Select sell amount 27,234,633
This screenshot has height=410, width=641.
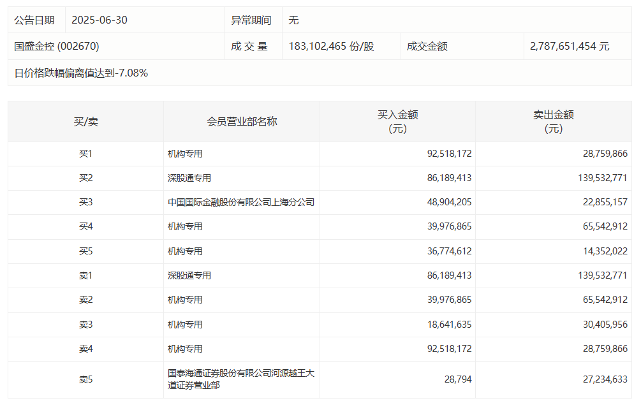(x=605, y=379)
